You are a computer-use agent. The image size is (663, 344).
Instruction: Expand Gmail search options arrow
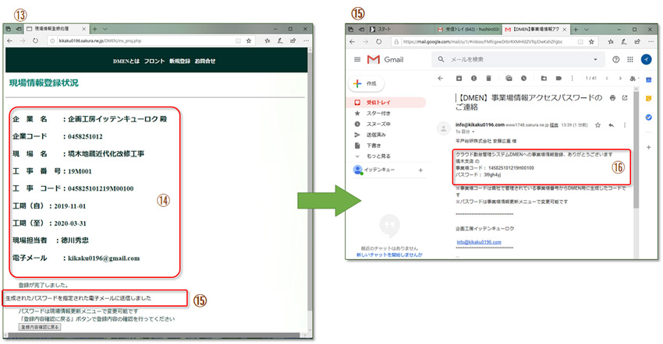point(595,59)
